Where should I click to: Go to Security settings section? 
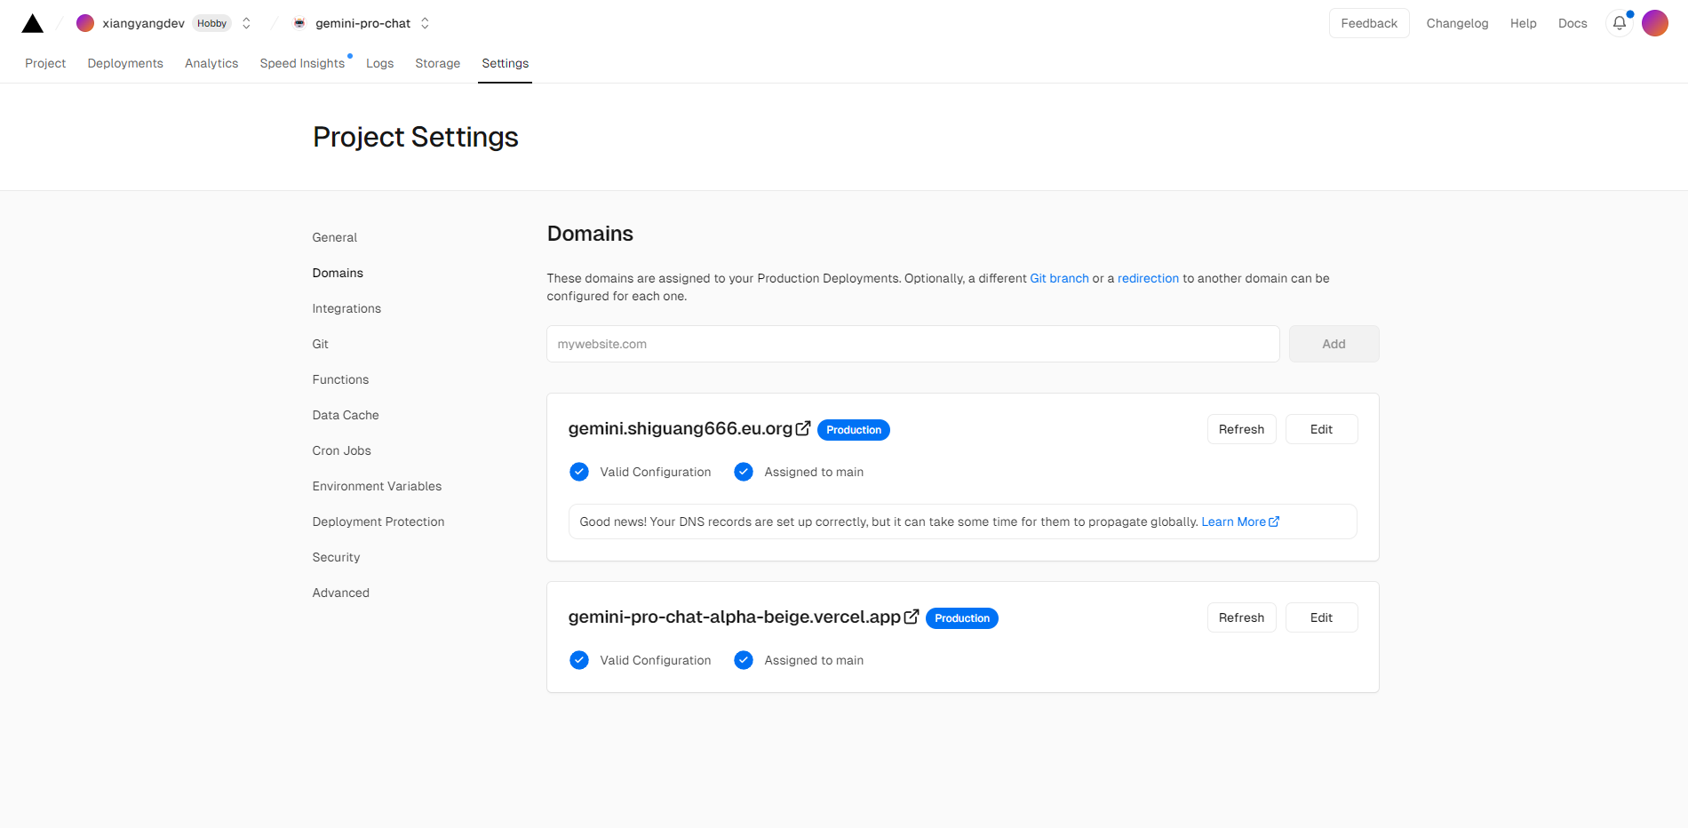click(336, 557)
